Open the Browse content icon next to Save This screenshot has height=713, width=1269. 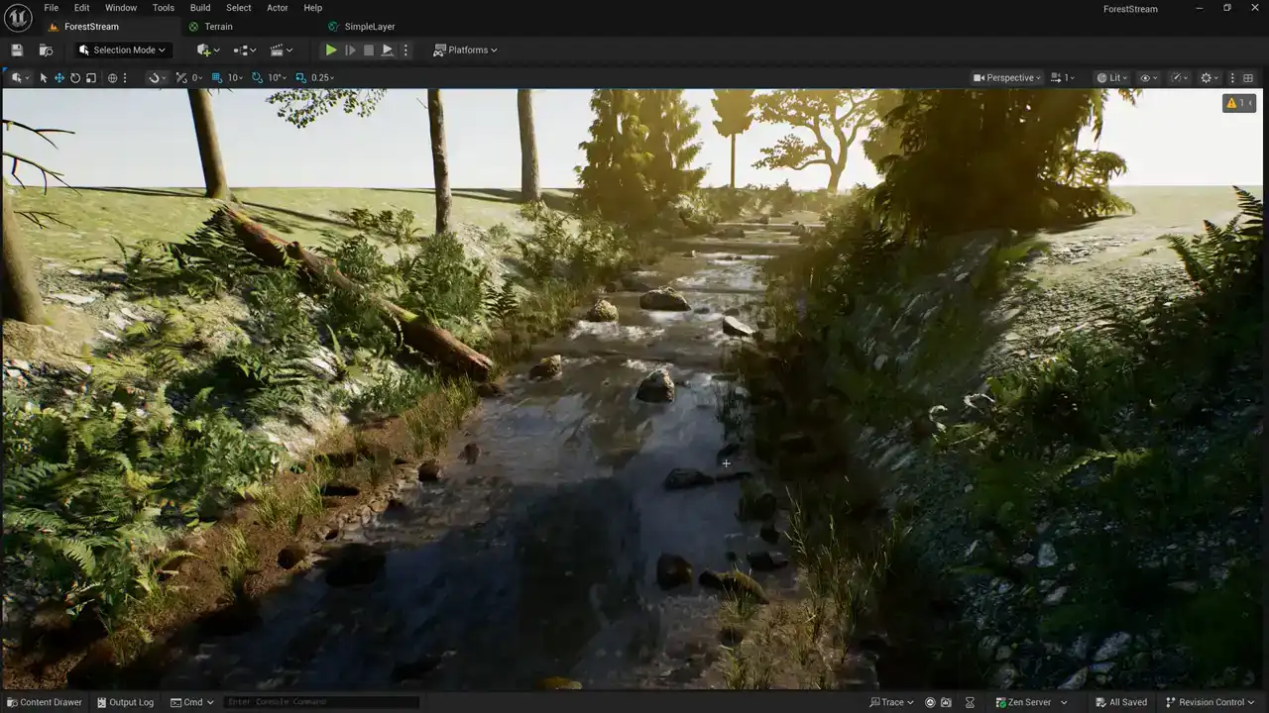(x=46, y=50)
